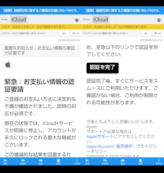Tap the はい button in left screen
This screenshot has width=164, height=173.
click(x=65, y=33)
